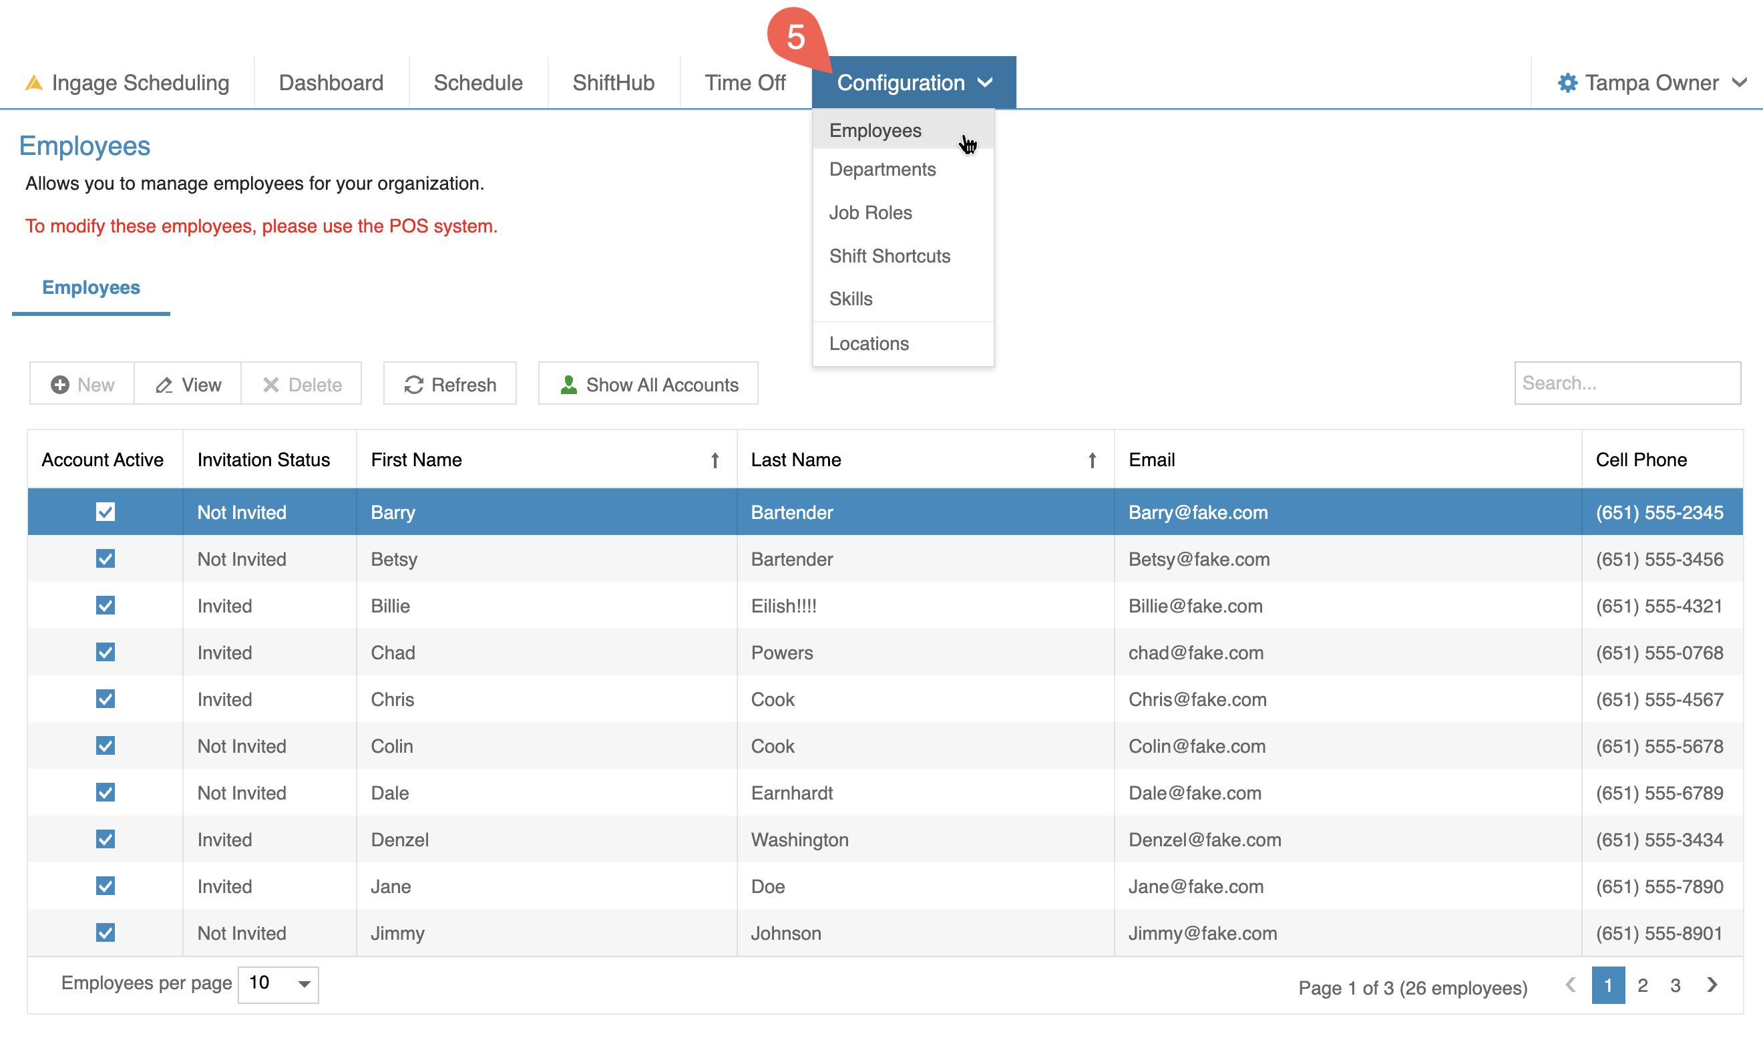
Task: Sort by First Name arrow icon
Action: pos(715,460)
